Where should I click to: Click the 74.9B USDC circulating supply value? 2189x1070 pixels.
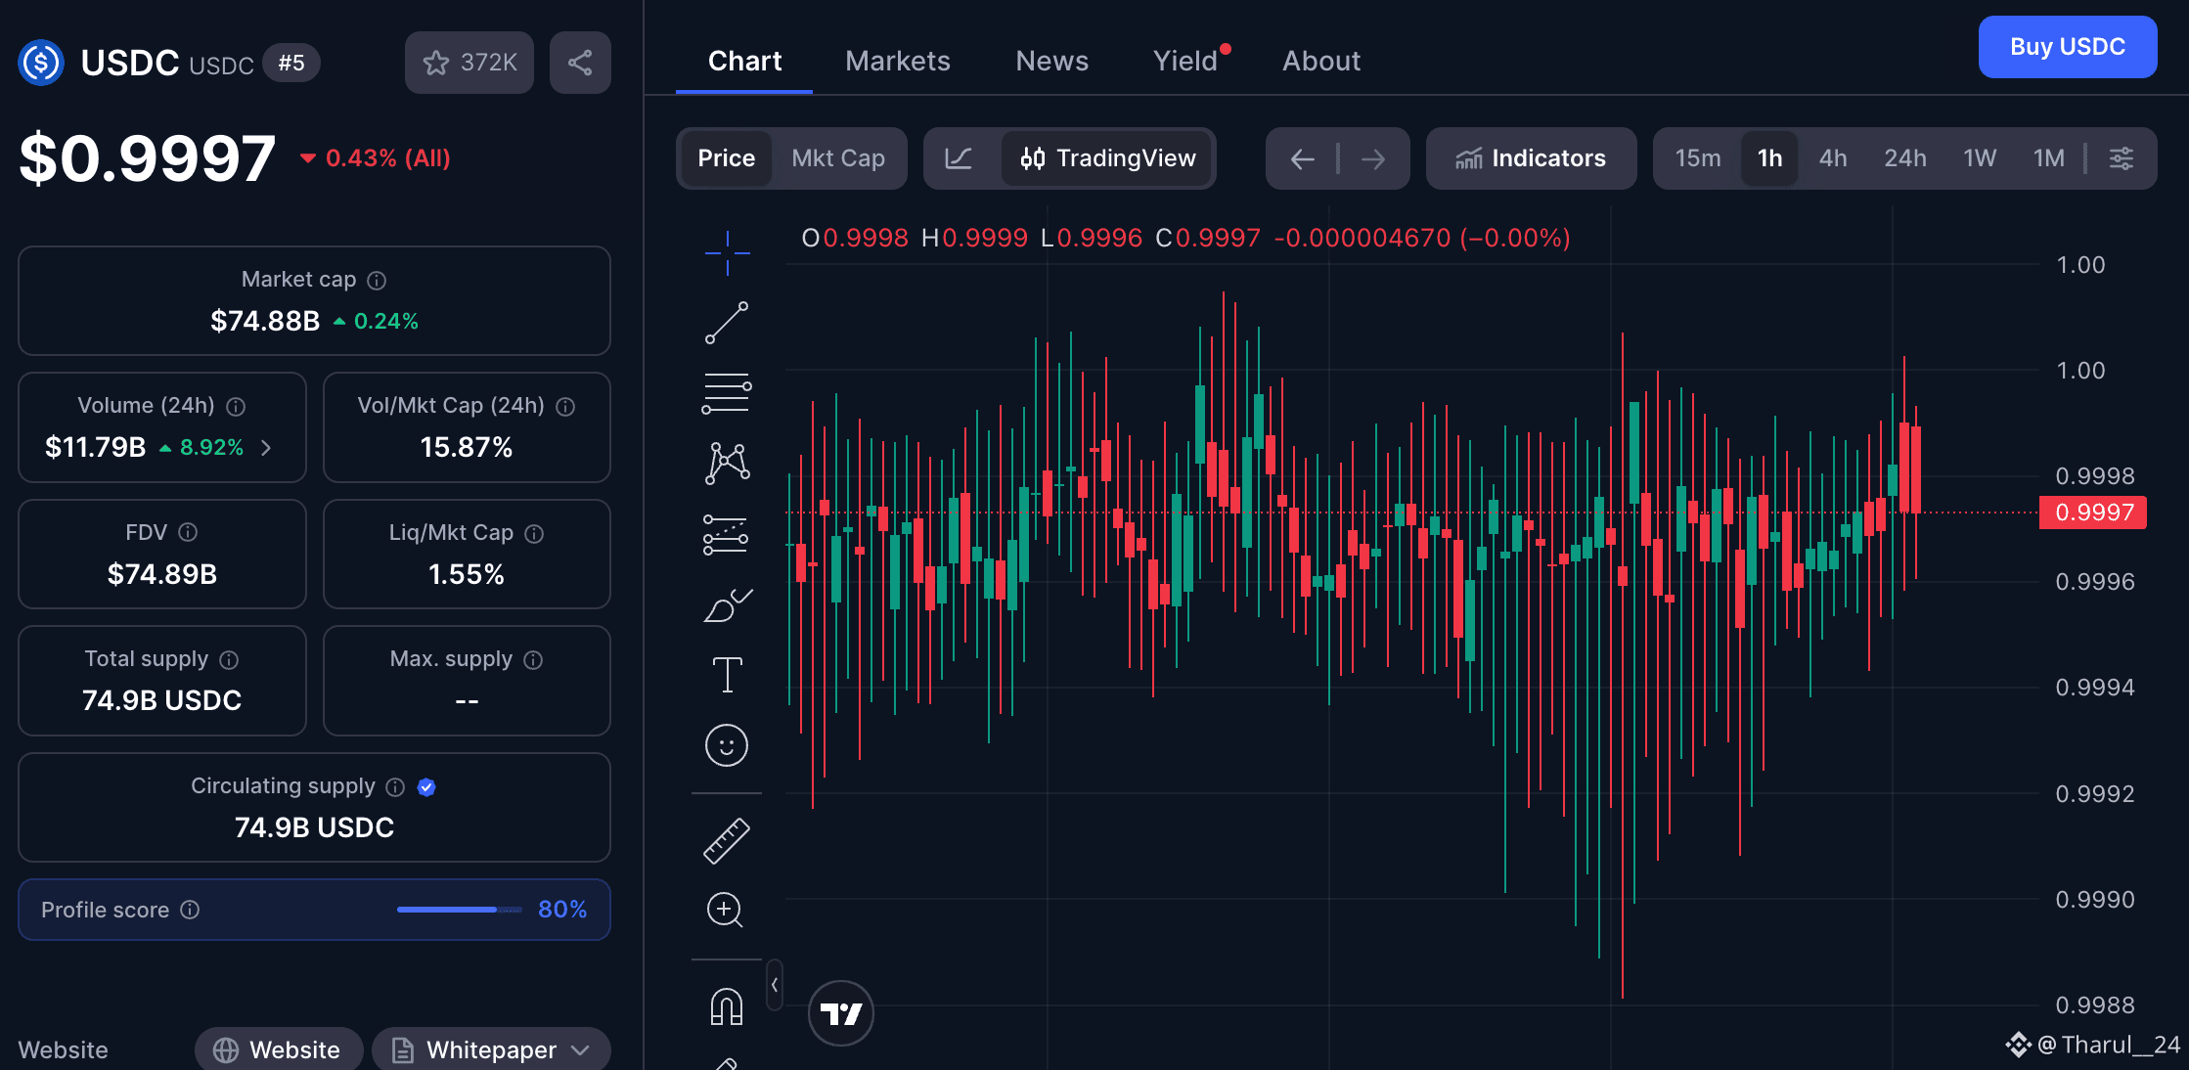coord(314,827)
